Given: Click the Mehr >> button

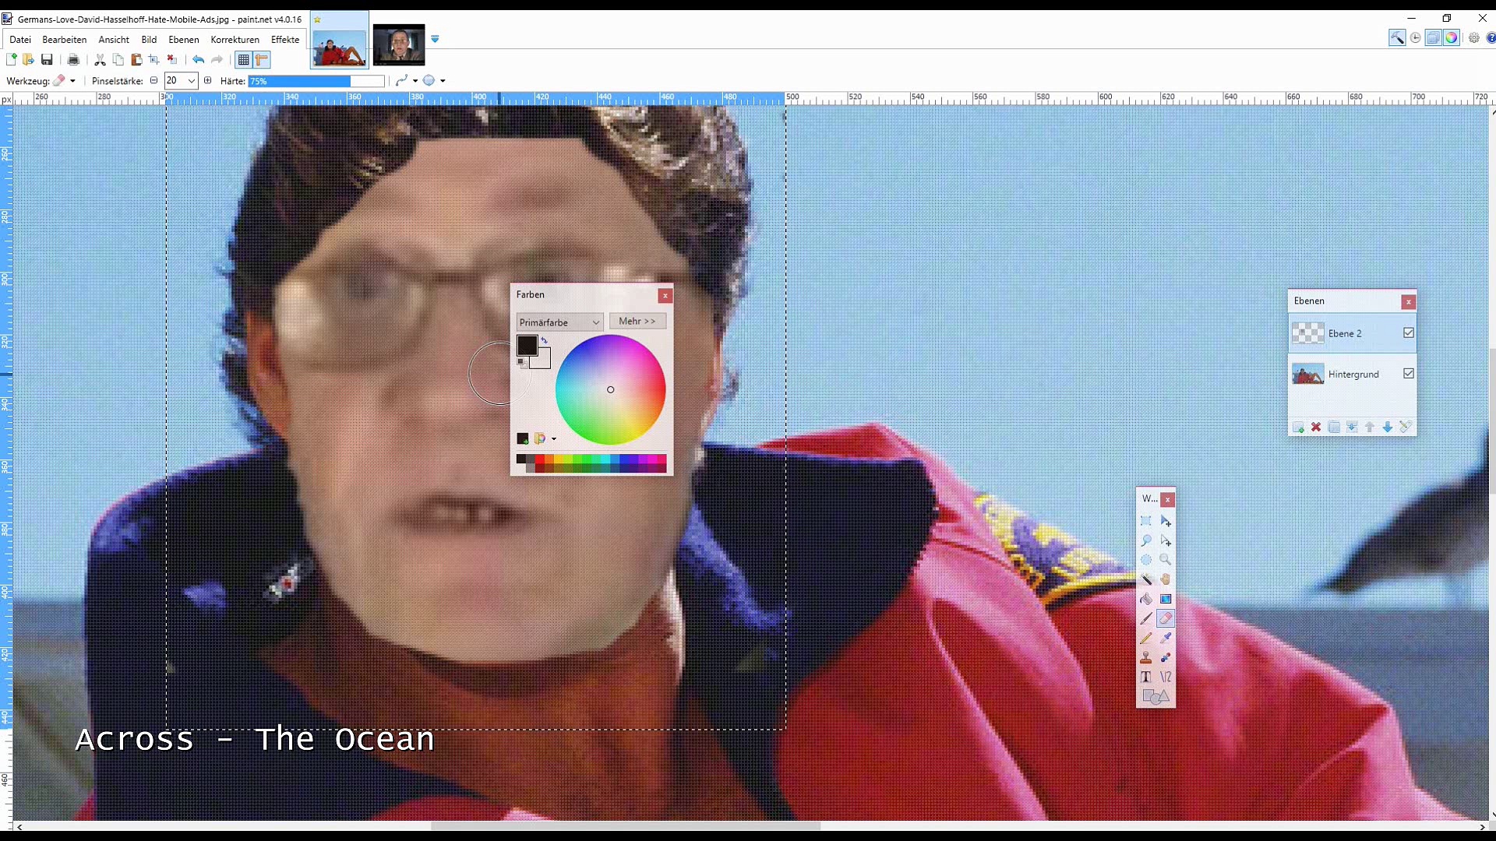Looking at the screenshot, I should click(637, 321).
